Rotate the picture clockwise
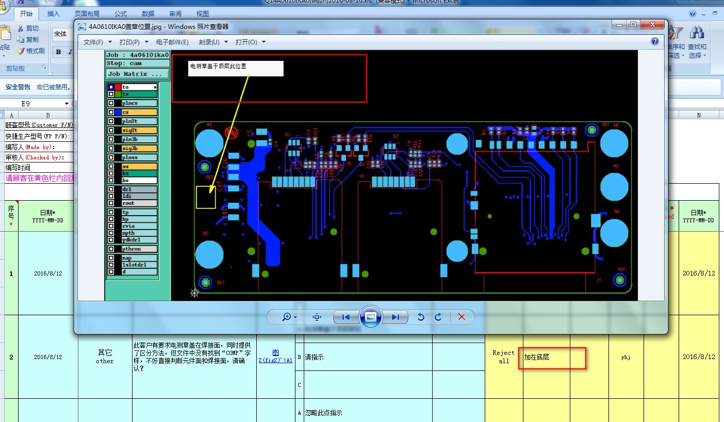 tap(438, 317)
